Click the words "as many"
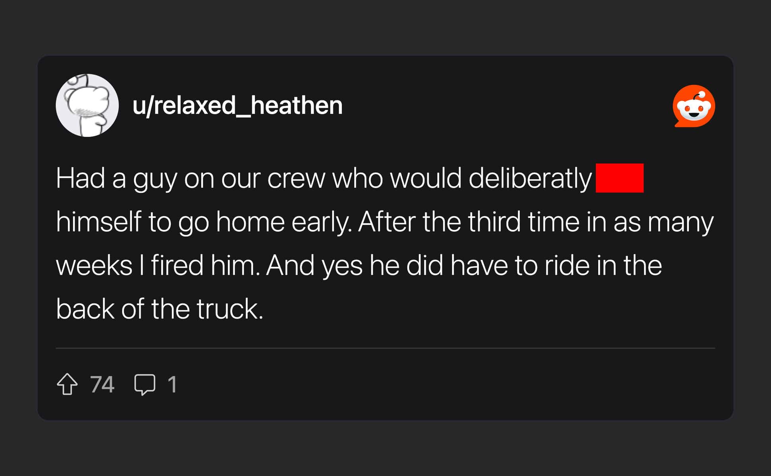The image size is (771, 476). point(663,222)
